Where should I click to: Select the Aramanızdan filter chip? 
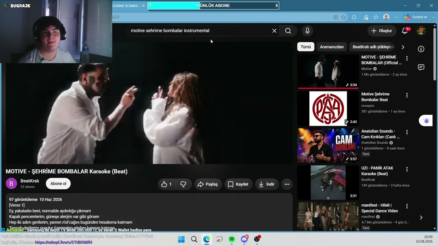(332, 47)
